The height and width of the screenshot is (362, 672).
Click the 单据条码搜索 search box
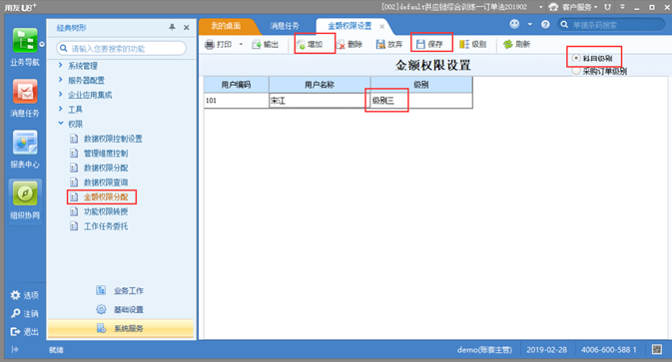coord(611,25)
